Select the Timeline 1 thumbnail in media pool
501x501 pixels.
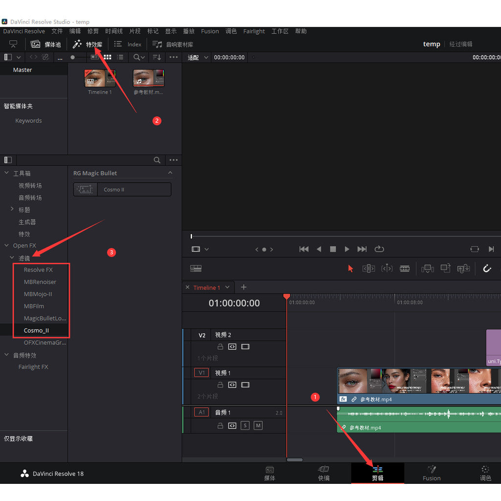[x=100, y=78]
